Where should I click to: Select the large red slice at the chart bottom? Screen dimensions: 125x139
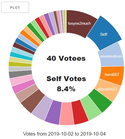80,113
